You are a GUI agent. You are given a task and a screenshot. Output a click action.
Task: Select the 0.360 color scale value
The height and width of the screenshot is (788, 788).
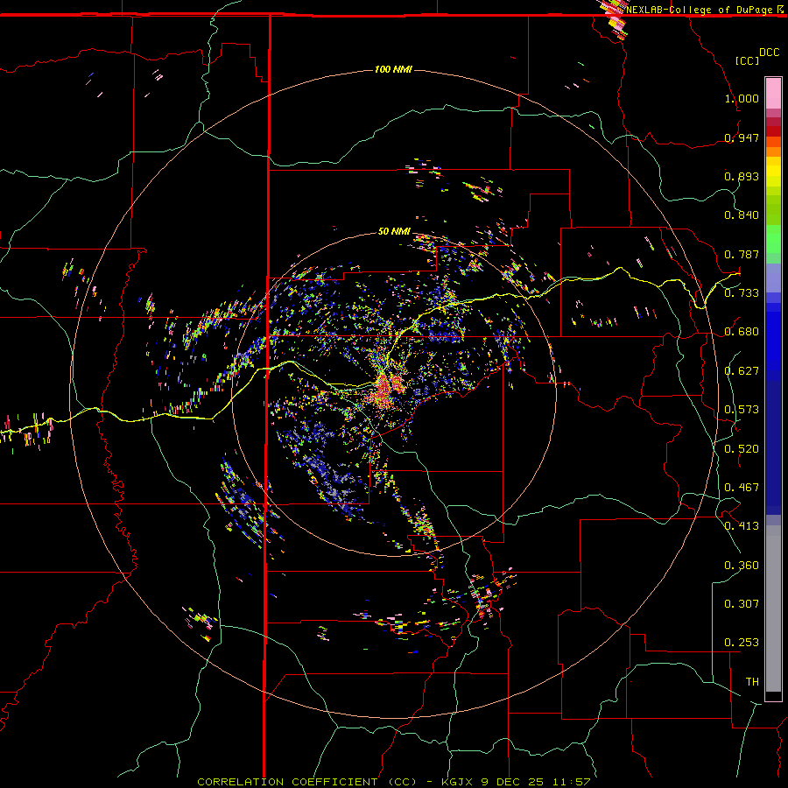click(x=742, y=566)
